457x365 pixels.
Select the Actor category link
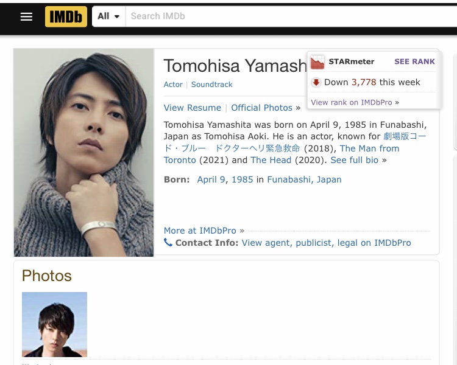pos(173,85)
